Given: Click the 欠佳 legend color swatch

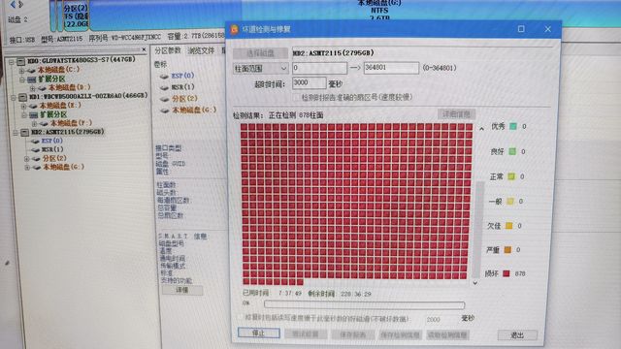Looking at the screenshot, I should 508,226.
